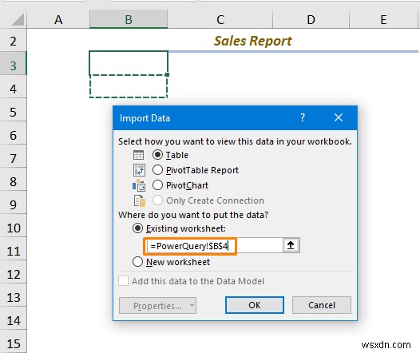Confirm the import with OK
Image resolution: width=420 pixels, height=353 pixels.
tap(255, 305)
